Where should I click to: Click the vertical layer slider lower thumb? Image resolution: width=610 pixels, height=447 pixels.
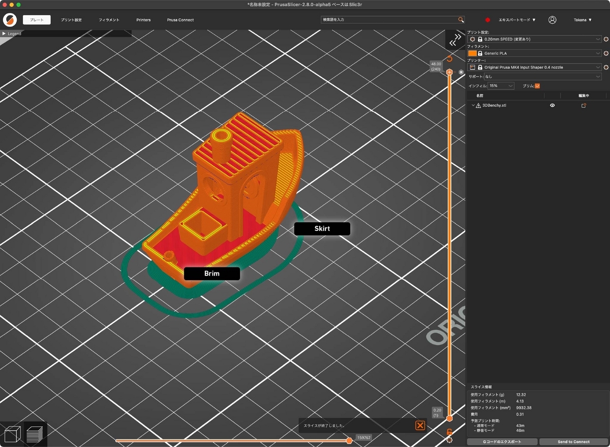point(449,418)
